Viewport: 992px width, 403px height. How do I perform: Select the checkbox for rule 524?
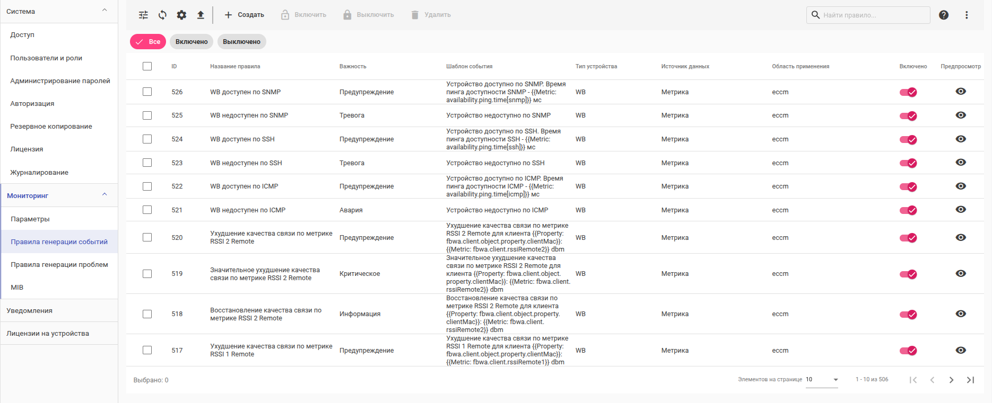pyautogui.click(x=147, y=139)
